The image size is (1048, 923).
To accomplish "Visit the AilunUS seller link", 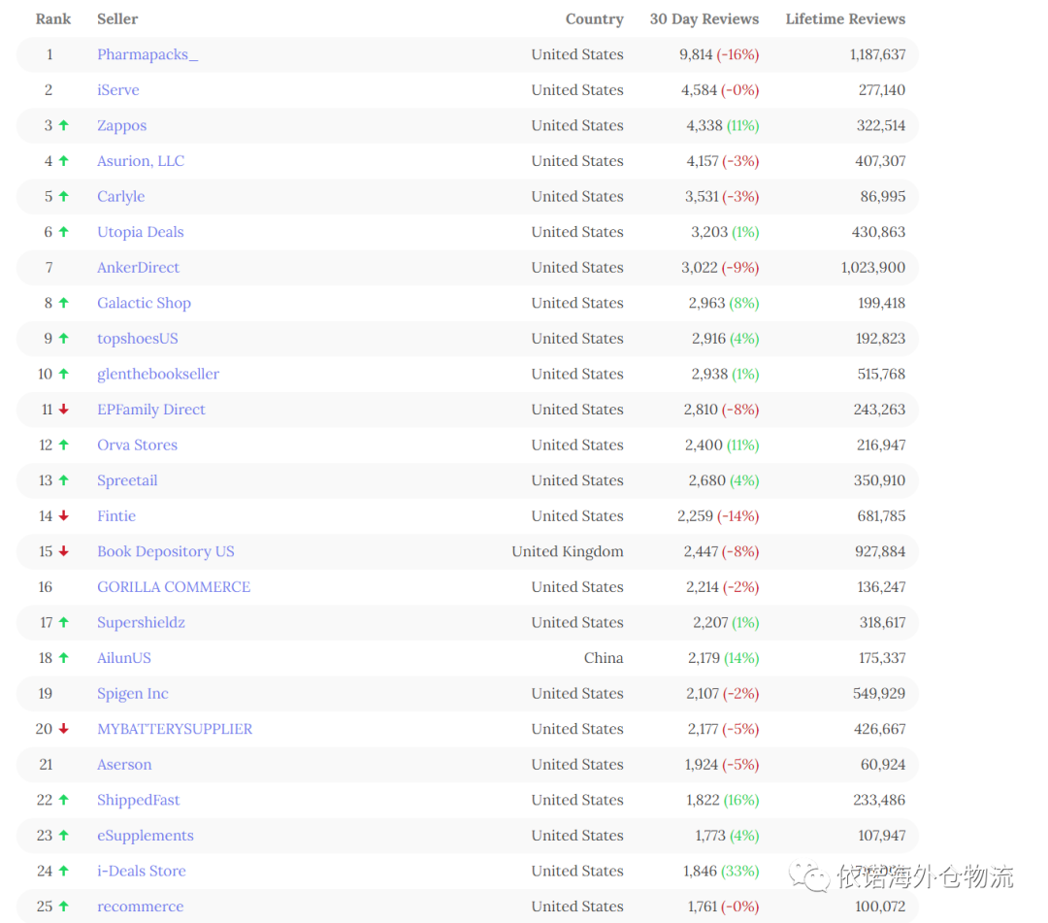I will tap(123, 658).
